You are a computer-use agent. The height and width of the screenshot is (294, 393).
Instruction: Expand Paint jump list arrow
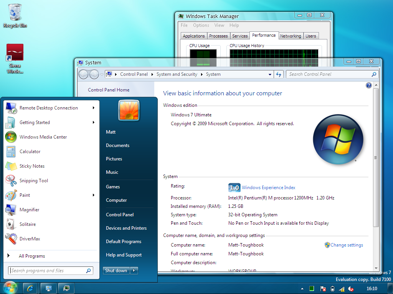[94, 195]
